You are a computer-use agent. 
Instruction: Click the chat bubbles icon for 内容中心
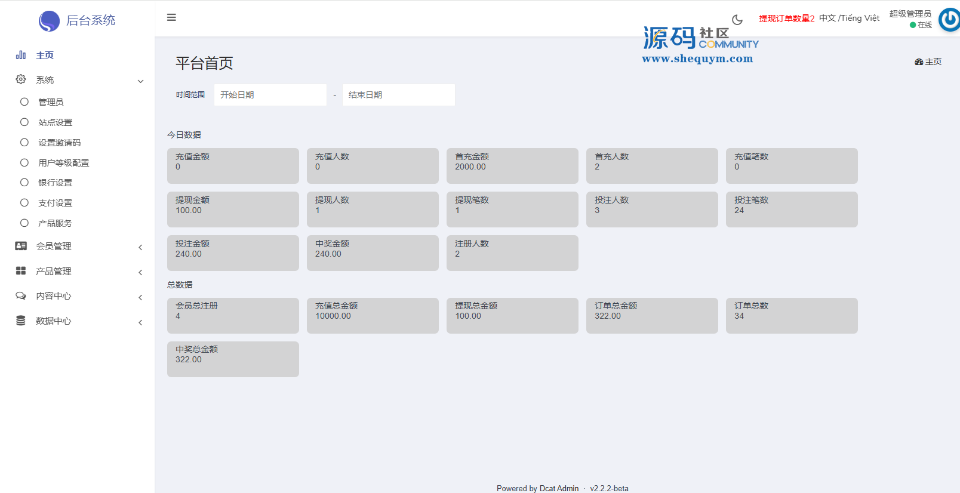pyautogui.click(x=21, y=296)
